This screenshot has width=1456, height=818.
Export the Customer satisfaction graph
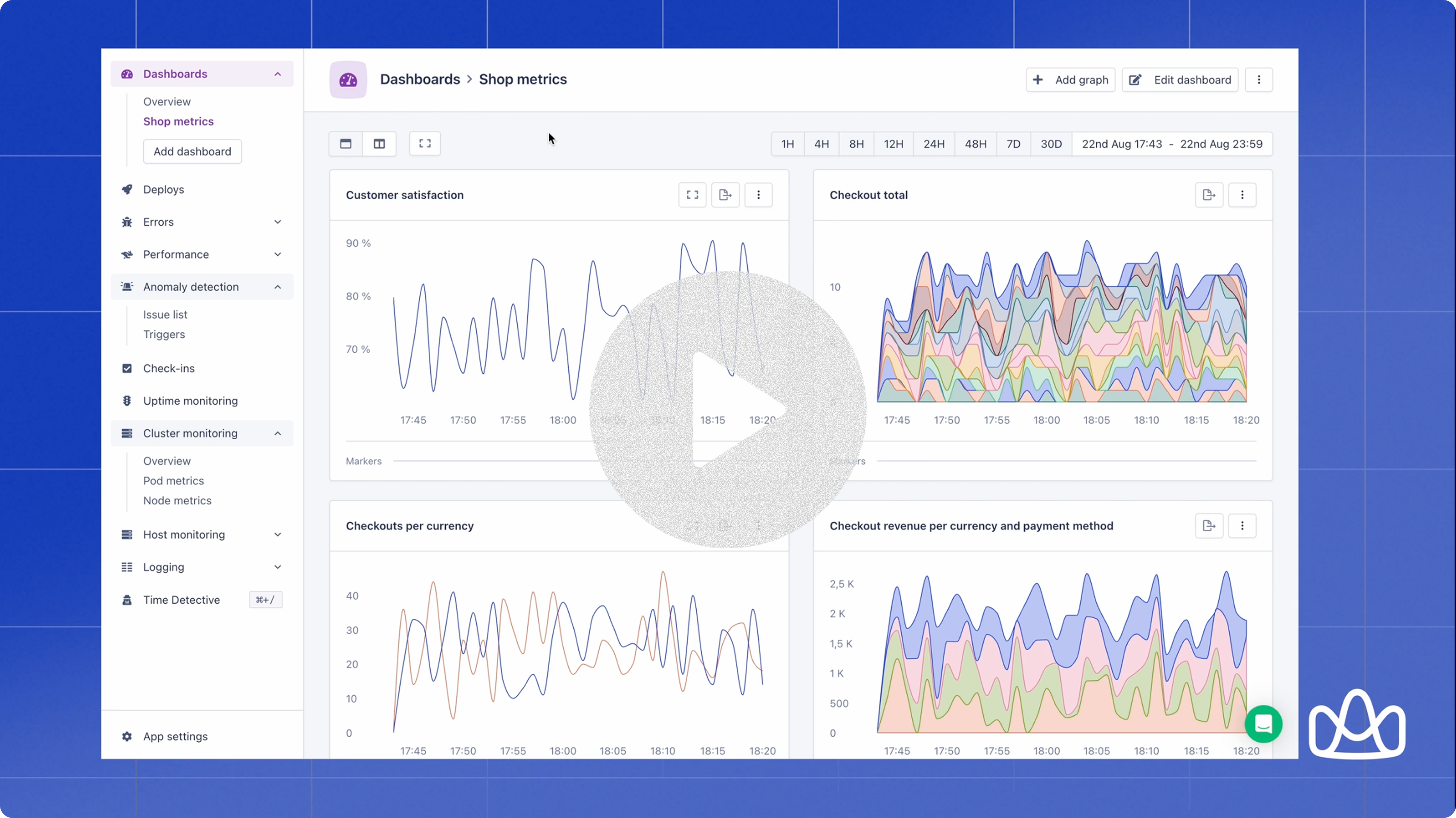(x=725, y=195)
